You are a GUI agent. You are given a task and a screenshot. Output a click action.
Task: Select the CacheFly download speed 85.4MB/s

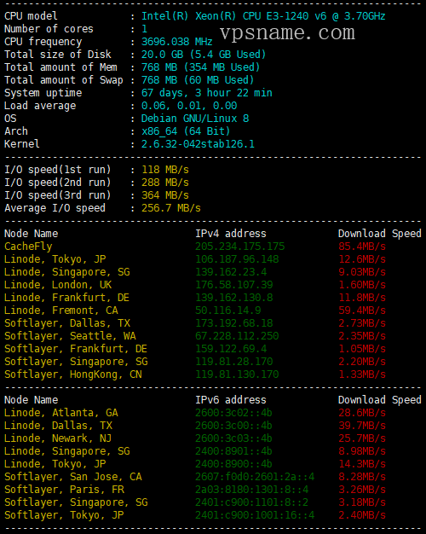(362, 247)
